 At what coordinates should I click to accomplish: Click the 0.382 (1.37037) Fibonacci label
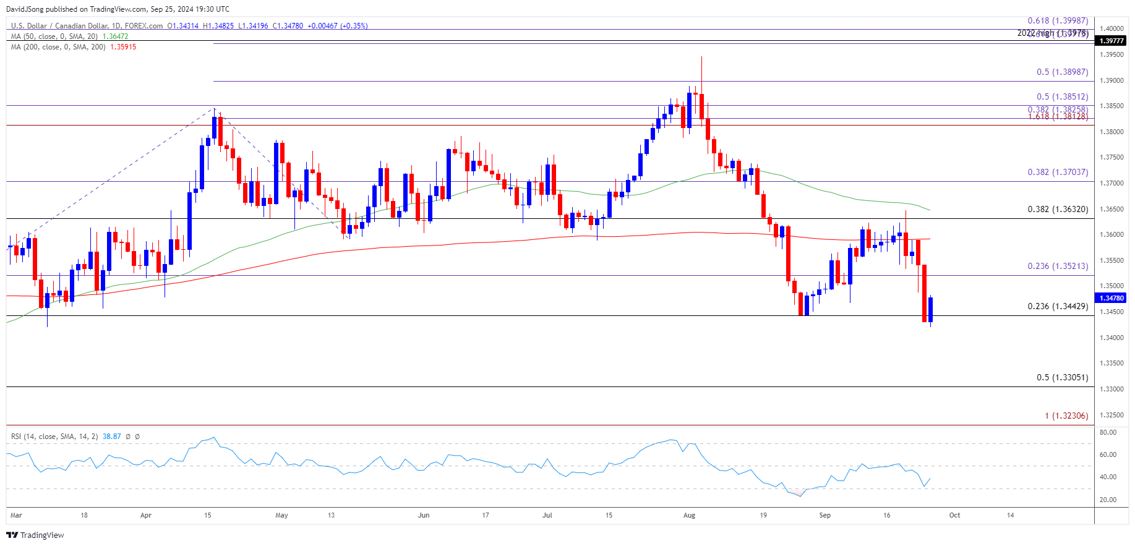coord(1058,172)
